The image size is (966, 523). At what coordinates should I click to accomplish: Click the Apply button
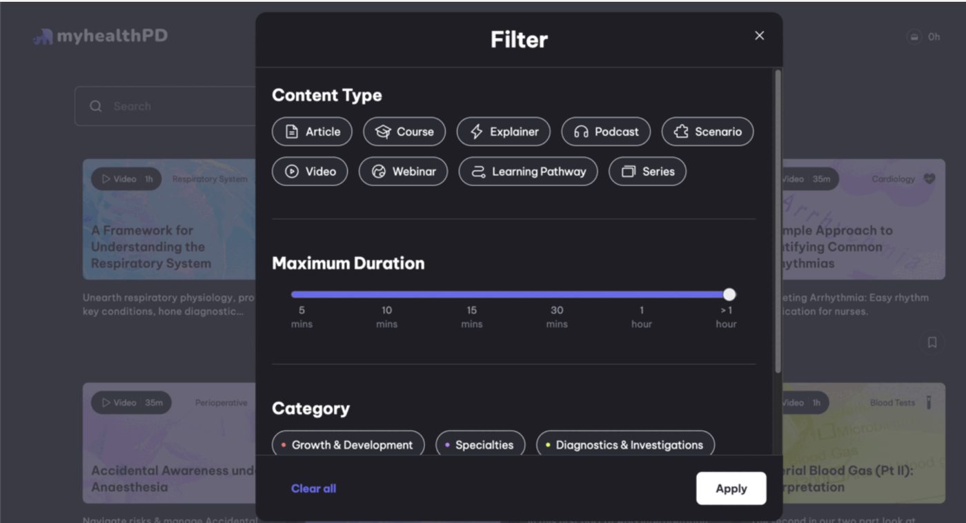(731, 489)
